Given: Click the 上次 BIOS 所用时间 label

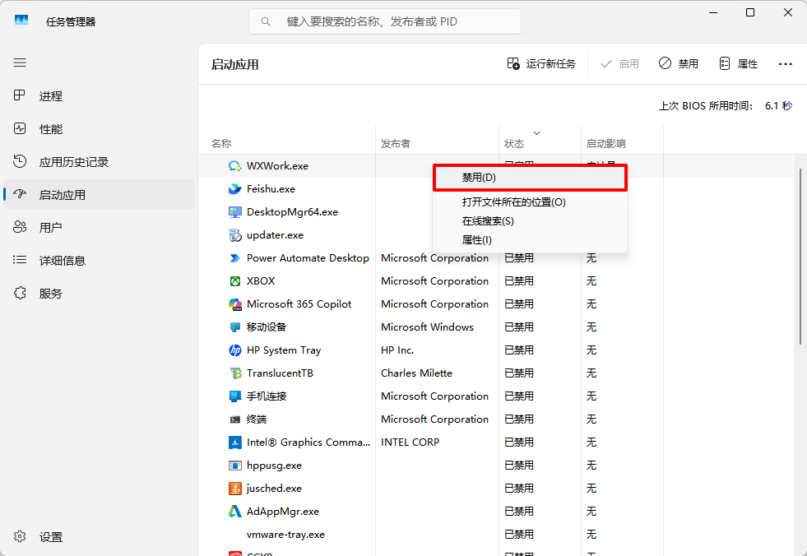Looking at the screenshot, I should point(706,106).
